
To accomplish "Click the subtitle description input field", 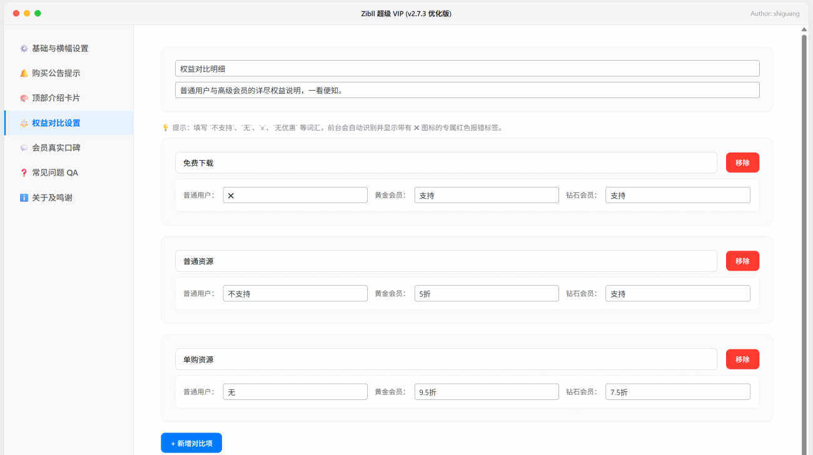I will pyautogui.click(x=467, y=90).
